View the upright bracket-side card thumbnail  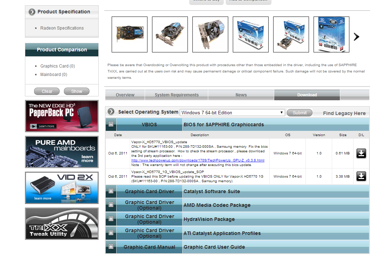click(x=210, y=34)
